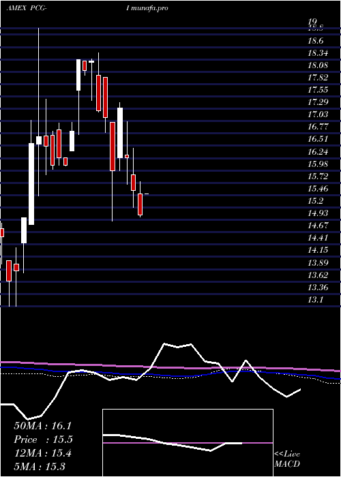The image size is (341, 477).
Task: Click the 16.77 price axis label
Action: pos(318,127)
